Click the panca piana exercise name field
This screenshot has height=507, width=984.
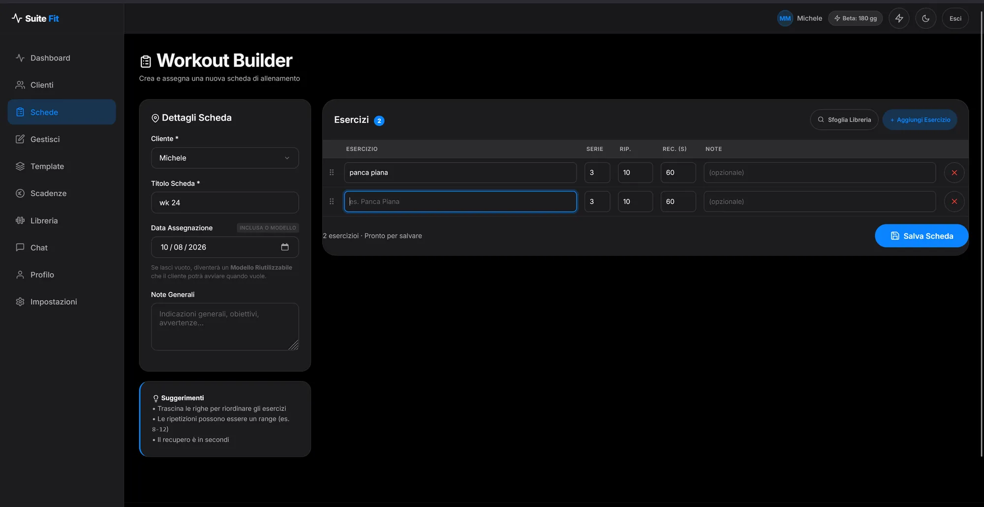coord(460,173)
